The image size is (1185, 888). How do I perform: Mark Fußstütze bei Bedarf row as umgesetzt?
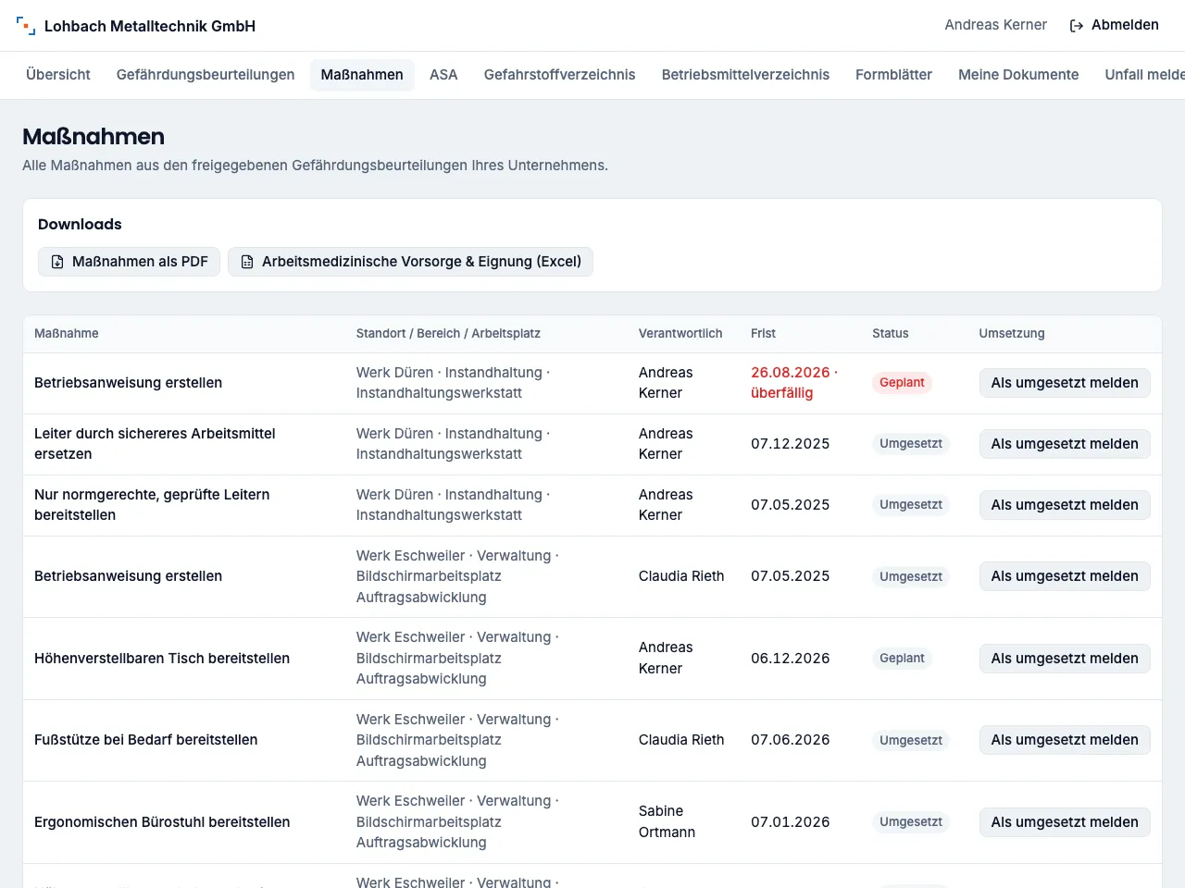point(1065,740)
